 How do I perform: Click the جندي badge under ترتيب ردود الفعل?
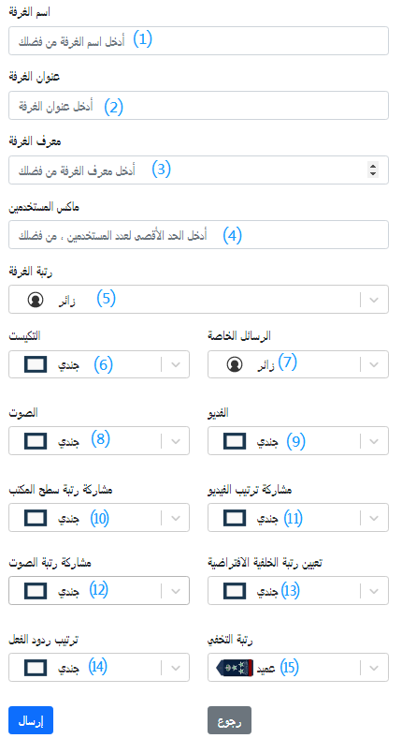coord(36,668)
